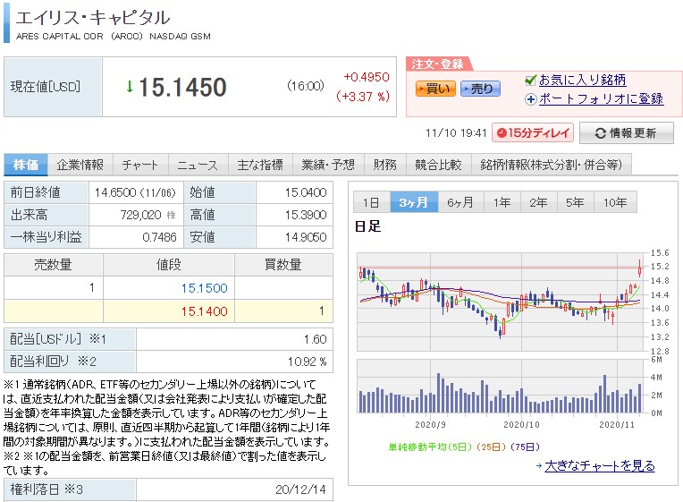Select the 10年 chart range
Image resolution: width=683 pixels, height=502 pixels.
click(615, 202)
